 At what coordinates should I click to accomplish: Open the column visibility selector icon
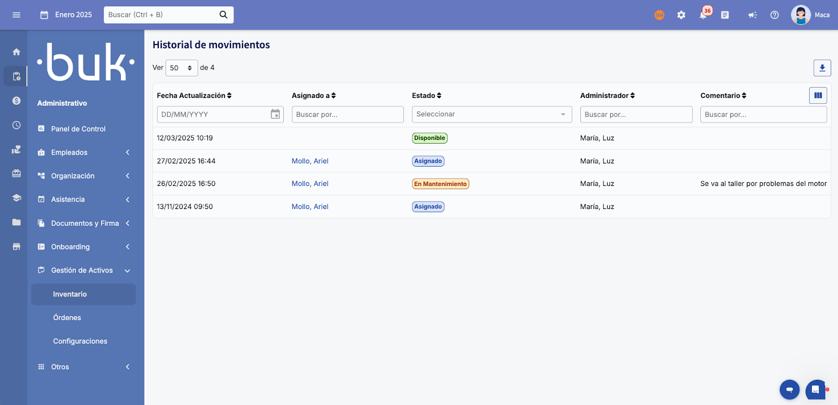tap(818, 95)
